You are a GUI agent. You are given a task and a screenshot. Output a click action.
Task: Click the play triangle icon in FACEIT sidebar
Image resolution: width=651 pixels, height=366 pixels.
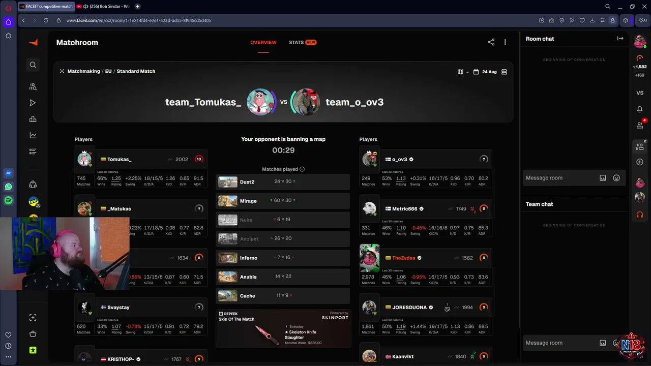(x=33, y=103)
